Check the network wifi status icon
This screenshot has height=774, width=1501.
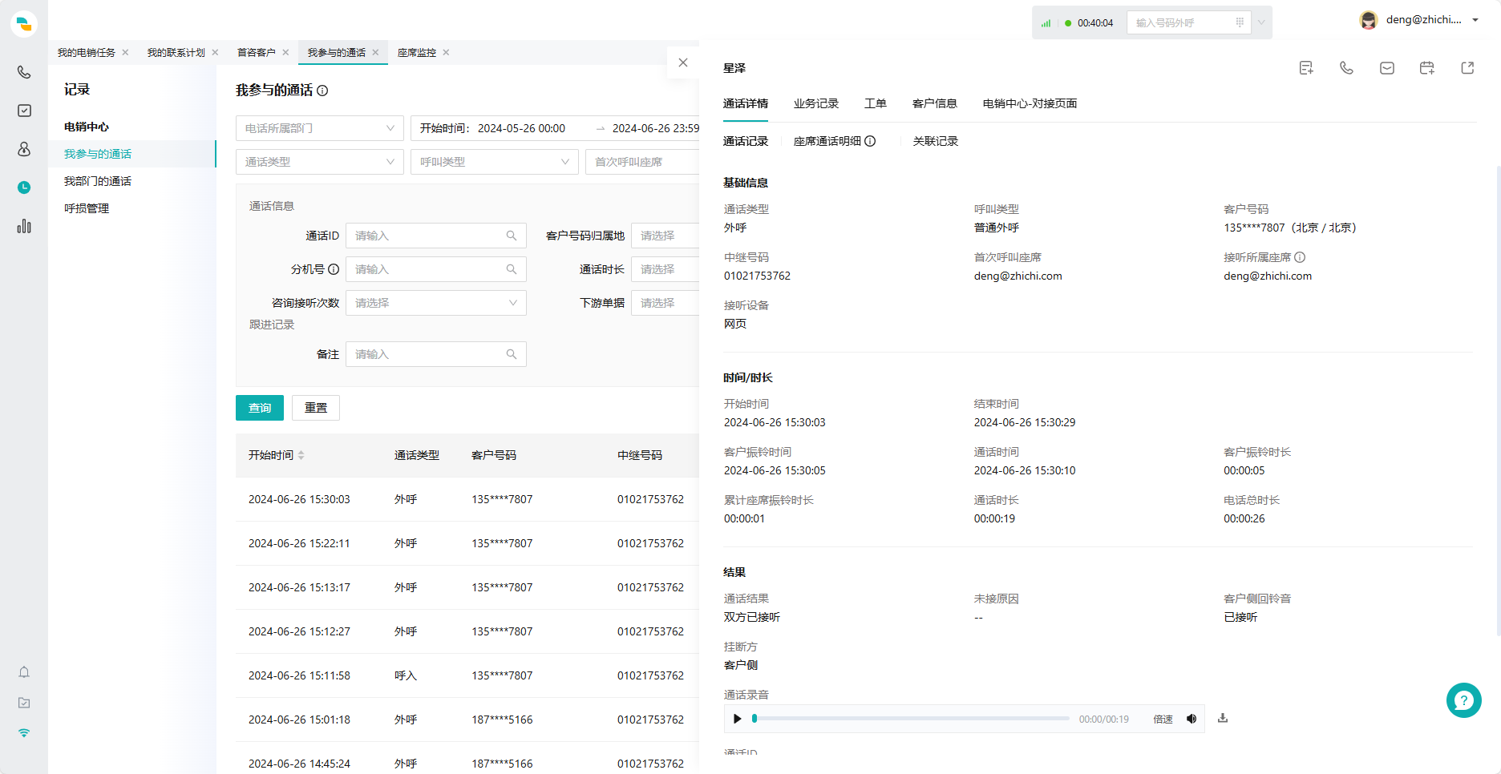click(24, 733)
